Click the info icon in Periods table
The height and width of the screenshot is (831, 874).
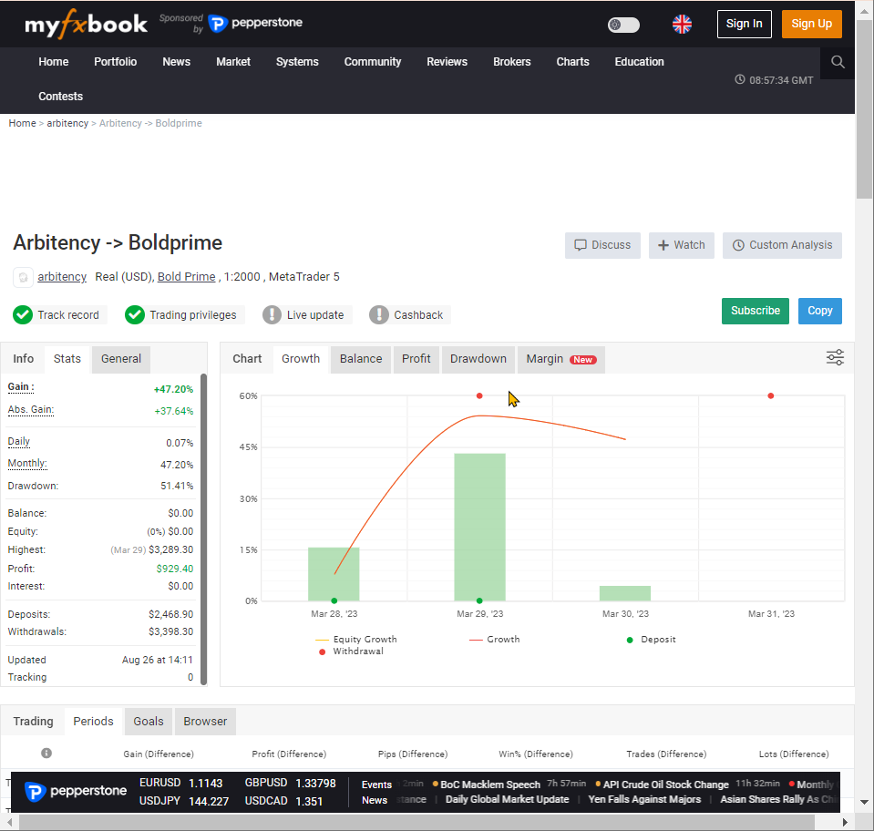[x=46, y=754]
